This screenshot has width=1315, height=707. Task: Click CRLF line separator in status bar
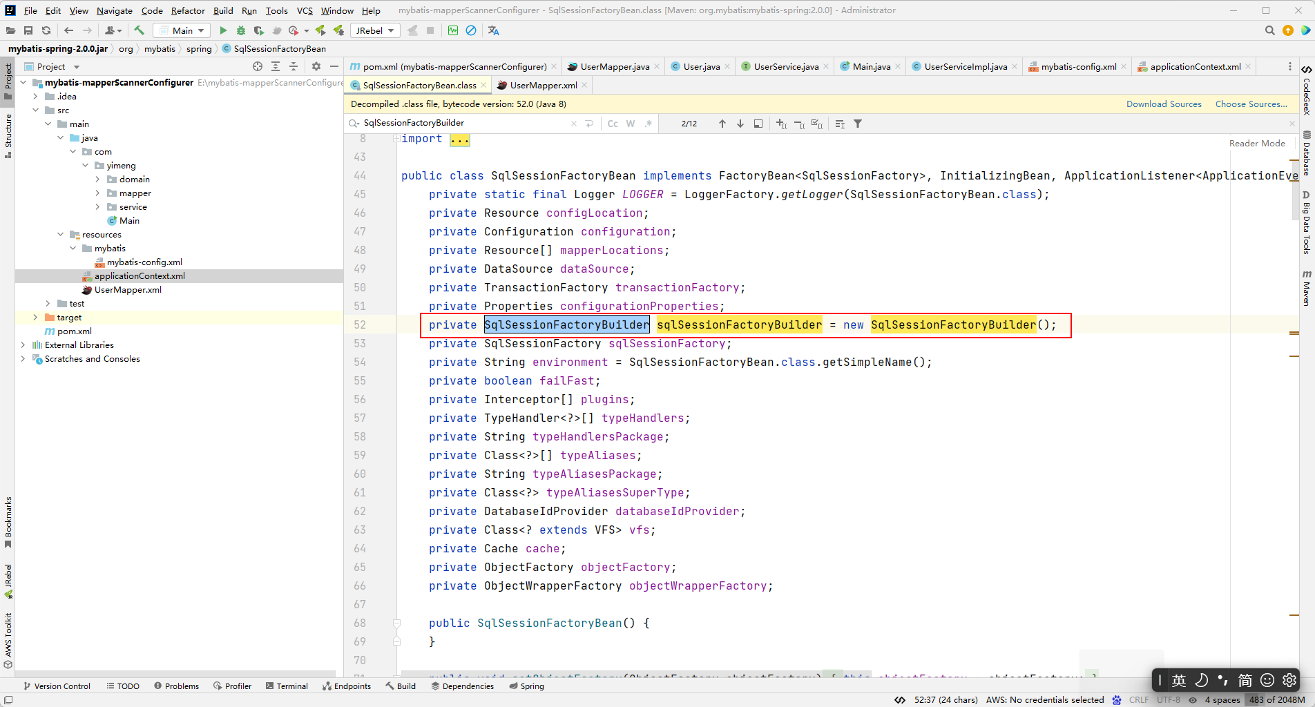[x=1139, y=699]
